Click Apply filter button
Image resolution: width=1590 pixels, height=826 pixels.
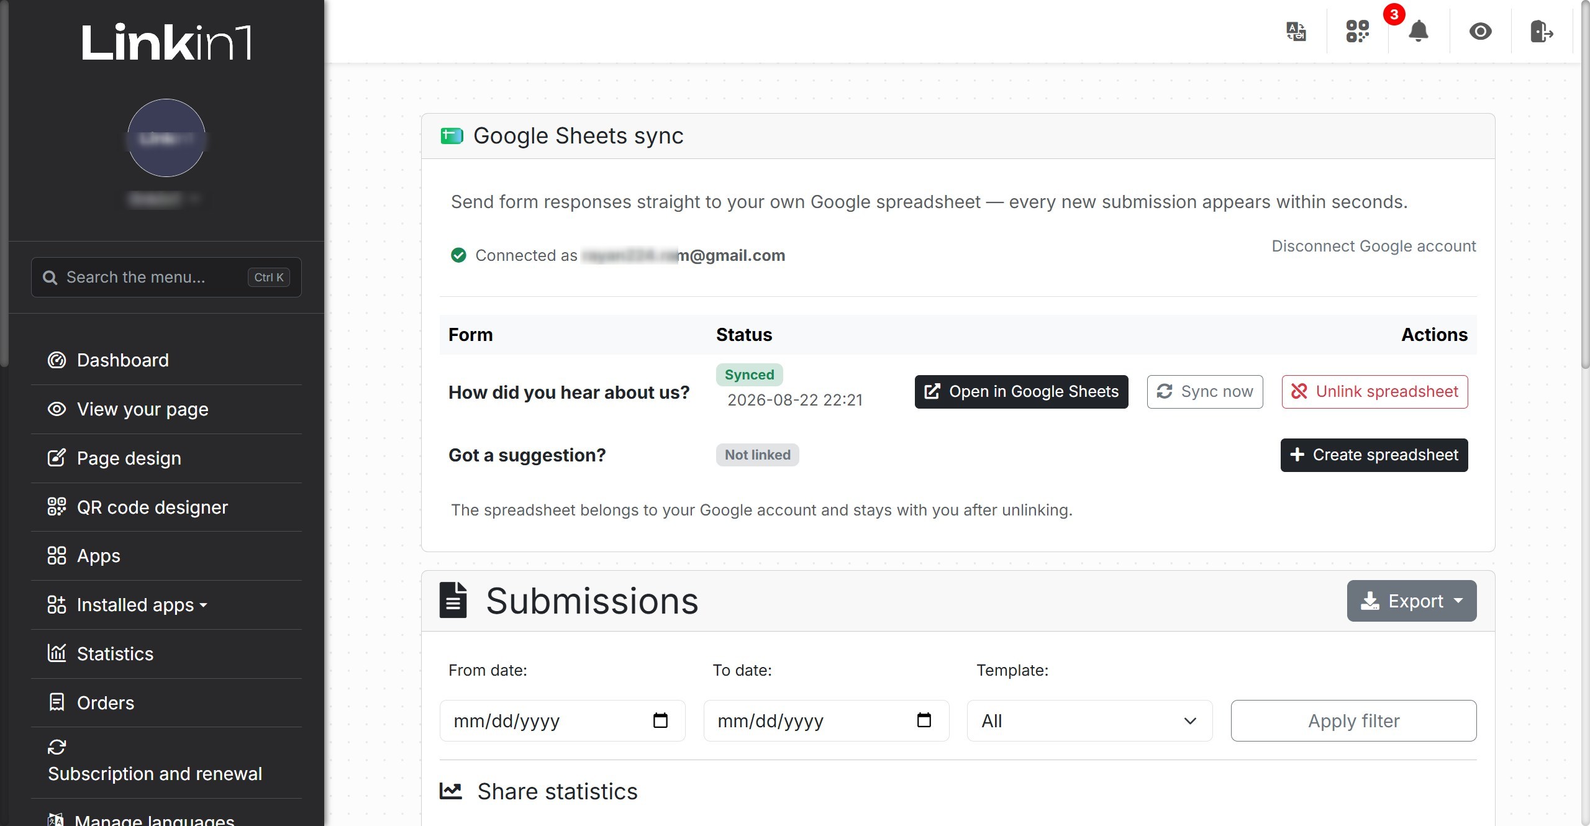[1353, 721]
